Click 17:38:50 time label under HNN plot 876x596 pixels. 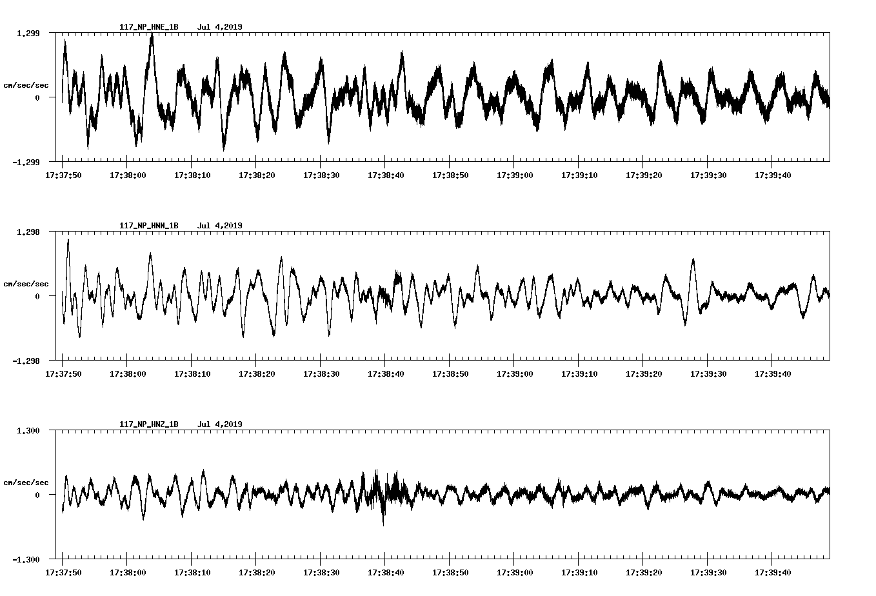pos(450,373)
